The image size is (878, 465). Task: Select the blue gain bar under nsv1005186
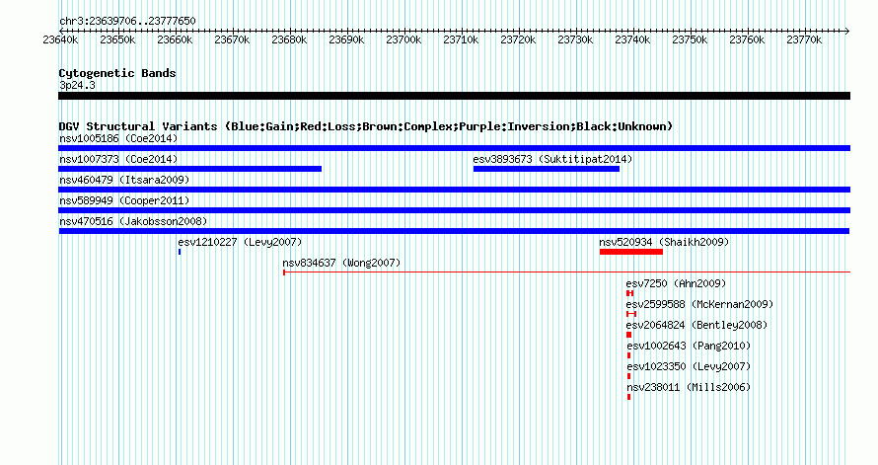click(454, 148)
